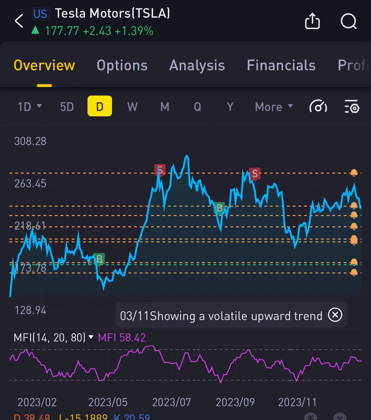Tap the alert bell on the 218.61 level line
Image resolution: width=371 pixels, height=420 pixels.
354,226
